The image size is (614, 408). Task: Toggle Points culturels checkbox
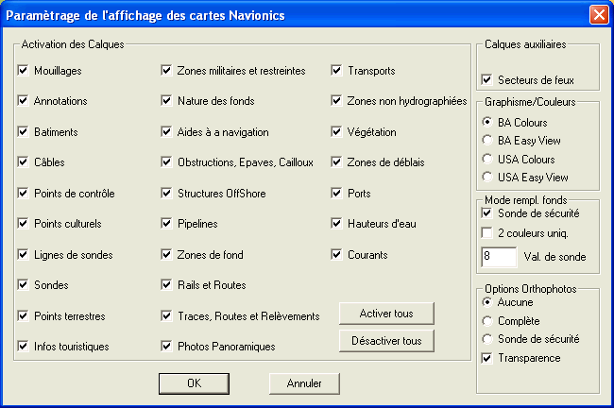tap(23, 223)
